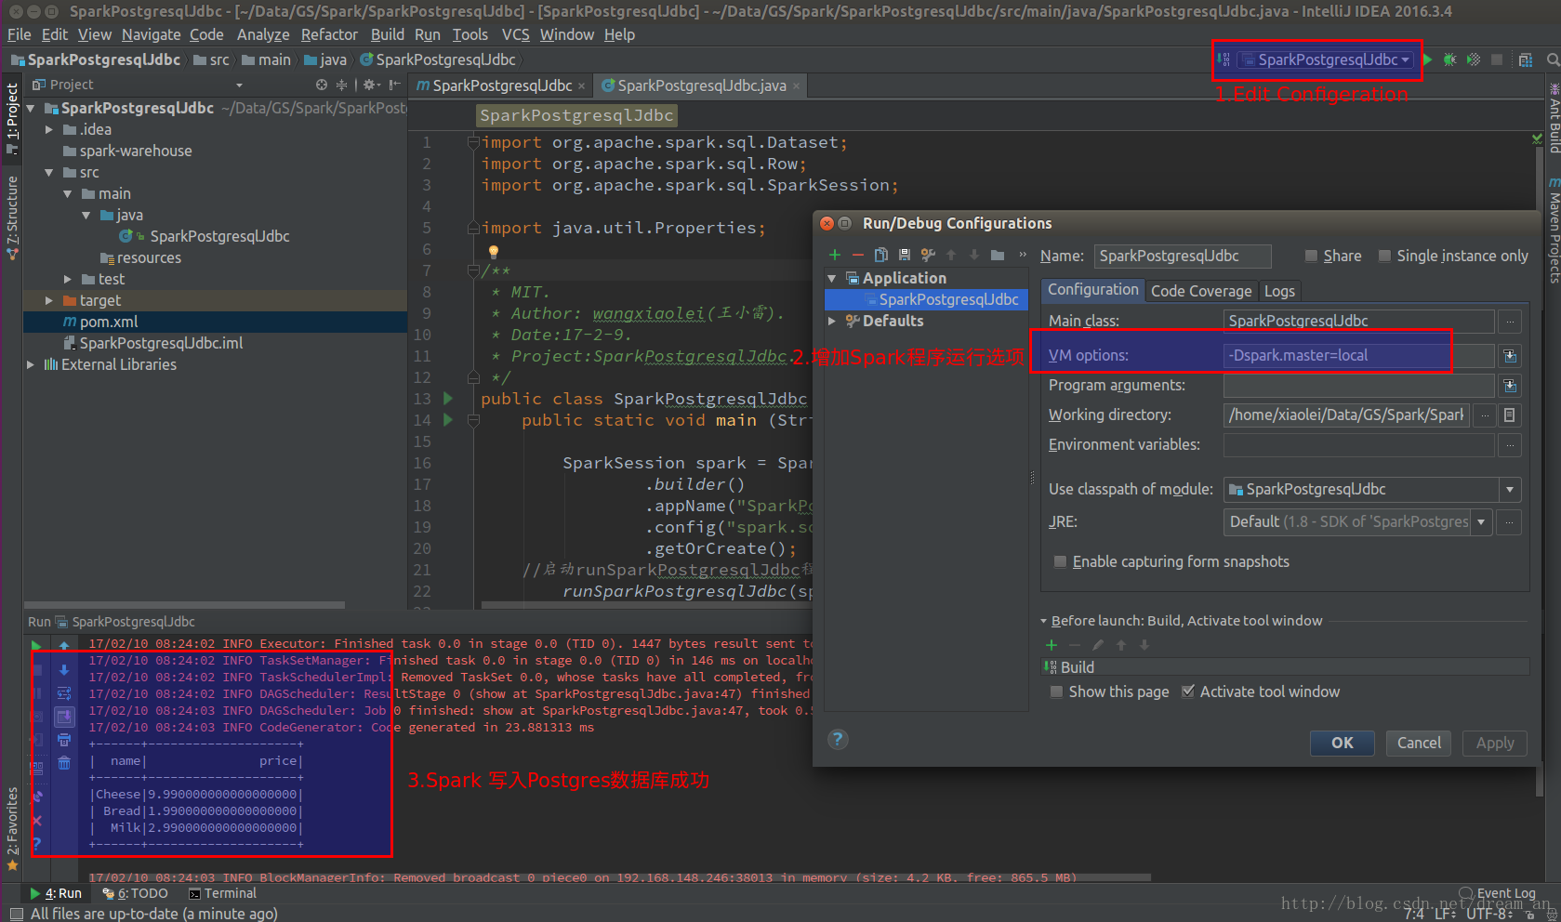Open the Refactor menu
Viewport: 1561px width, 922px height.
coord(329,34)
